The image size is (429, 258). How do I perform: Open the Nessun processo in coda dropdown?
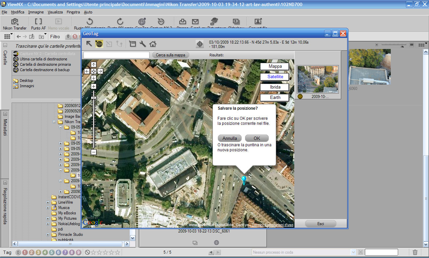(x=353, y=252)
